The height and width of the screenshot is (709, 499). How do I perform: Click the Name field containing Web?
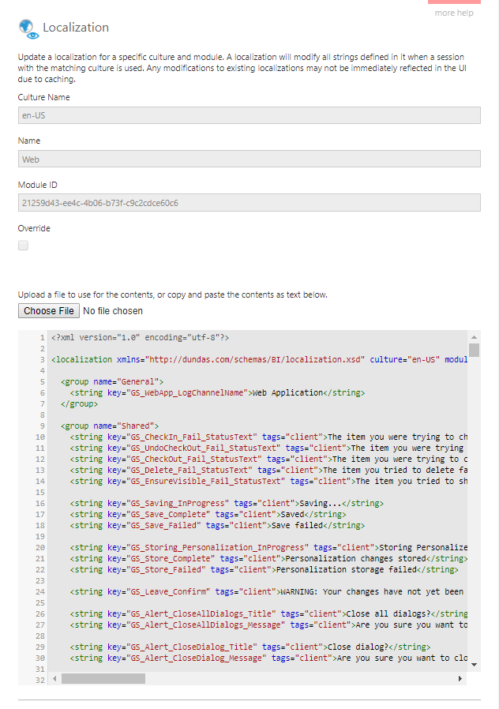[249, 159]
